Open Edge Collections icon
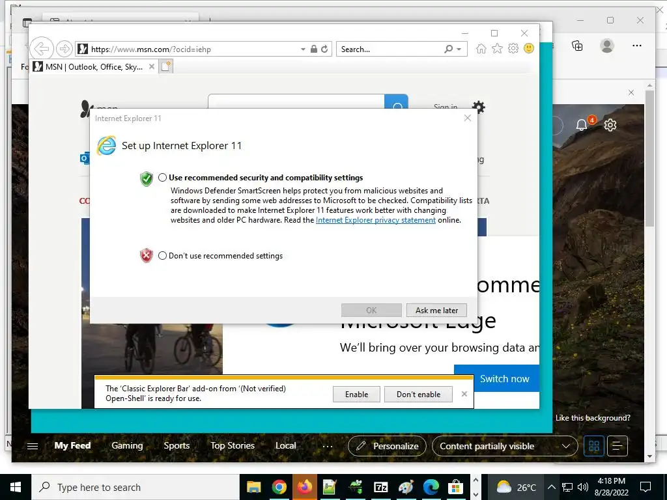This screenshot has height=500, width=667. click(x=577, y=46)
